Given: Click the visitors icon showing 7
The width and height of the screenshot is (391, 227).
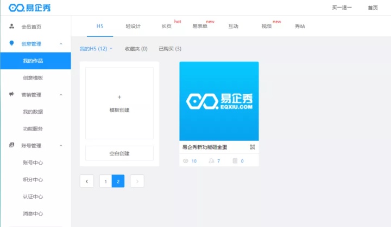Looking at the screenshot, I should pyautogui.click(x=211, y=161).
